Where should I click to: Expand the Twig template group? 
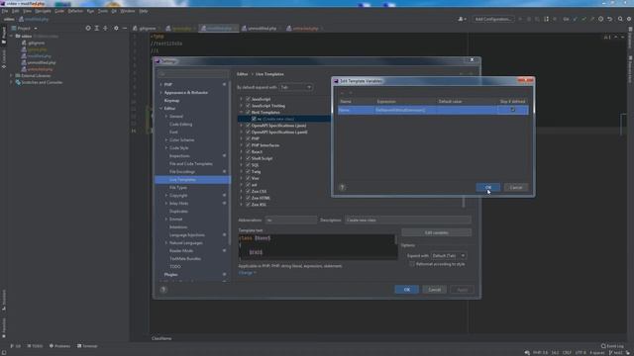242,171
